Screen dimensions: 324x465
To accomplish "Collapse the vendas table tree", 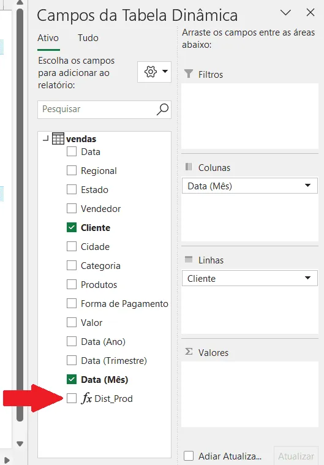I will tap(45, 138).
